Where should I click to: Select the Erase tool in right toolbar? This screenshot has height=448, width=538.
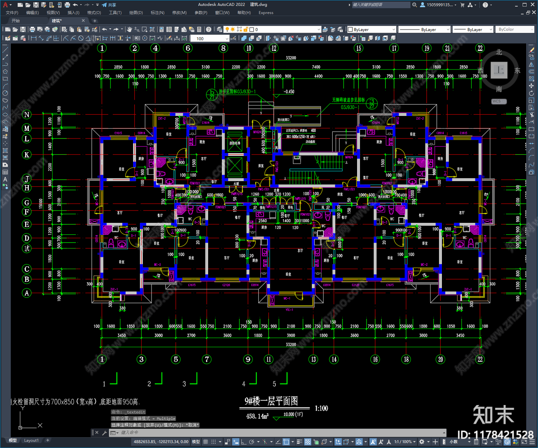[532, 50]
